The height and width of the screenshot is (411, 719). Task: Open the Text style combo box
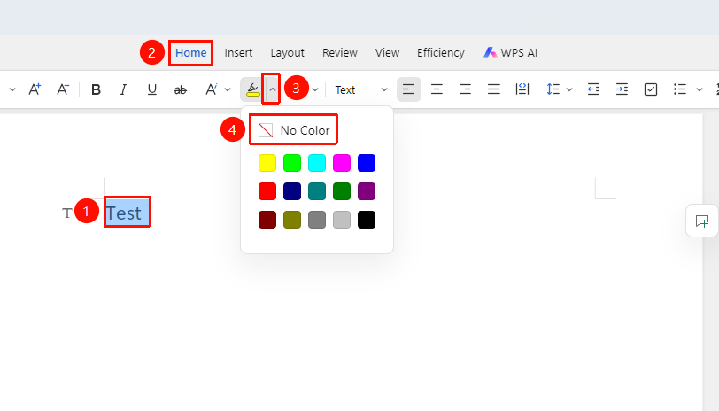pyautogui.click(x=361, y=90)
